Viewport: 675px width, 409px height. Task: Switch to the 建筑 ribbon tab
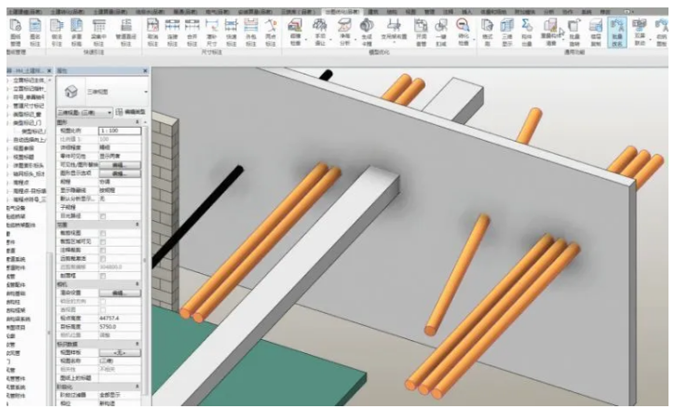[x=372, y=11]
